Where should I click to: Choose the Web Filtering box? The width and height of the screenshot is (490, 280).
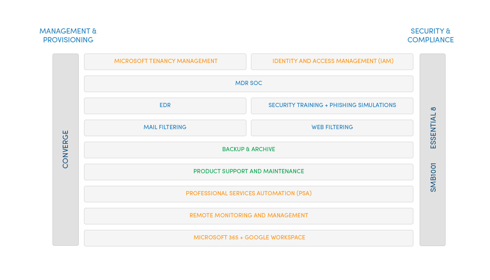tap(332, 127)
